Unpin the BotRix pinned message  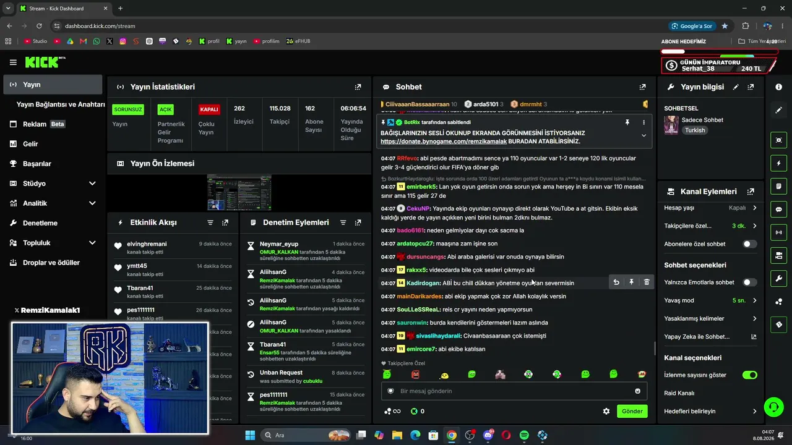627,122
